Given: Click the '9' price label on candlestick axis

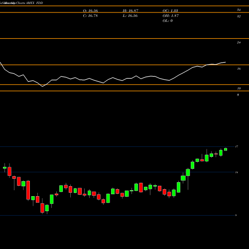Looking at the screenshot, I should click(236, 215).
